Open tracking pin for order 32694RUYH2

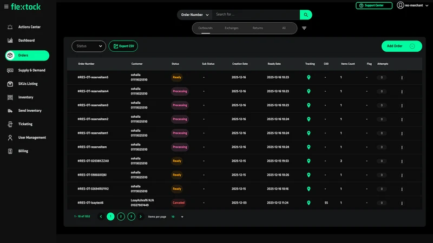309,189
